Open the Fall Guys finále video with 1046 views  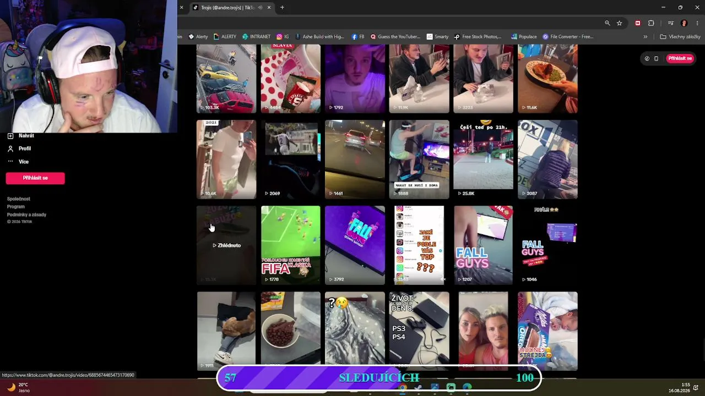point(547,245)
